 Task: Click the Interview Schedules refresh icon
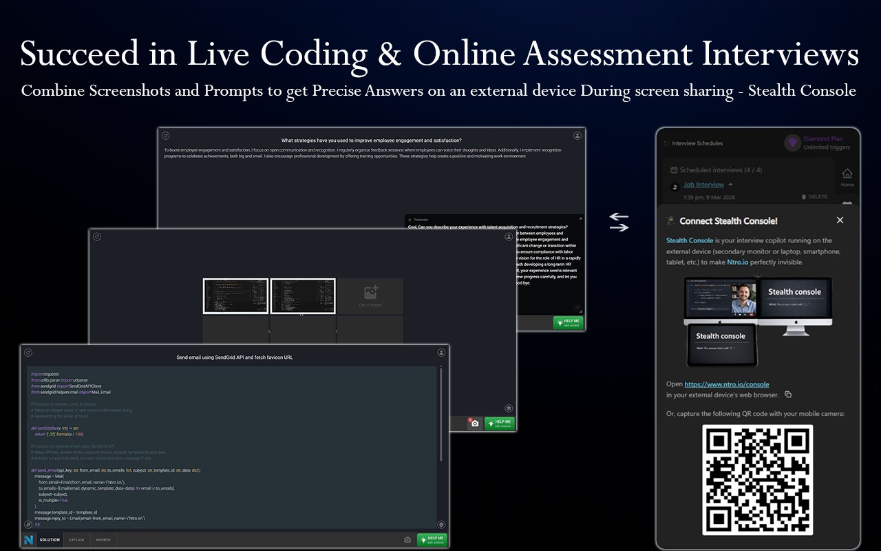click(x=666, y=143)
